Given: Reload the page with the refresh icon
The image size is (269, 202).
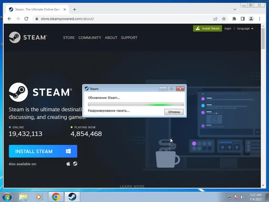Looking at the screenshot, I should pos(26,19).
